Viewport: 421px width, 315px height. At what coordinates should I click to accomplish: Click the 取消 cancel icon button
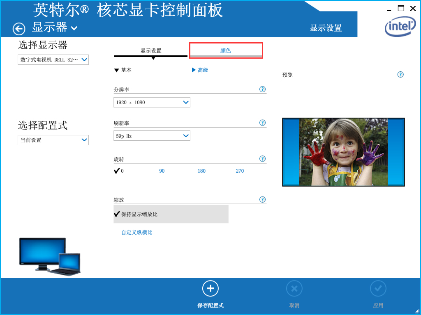pos(294,288)
